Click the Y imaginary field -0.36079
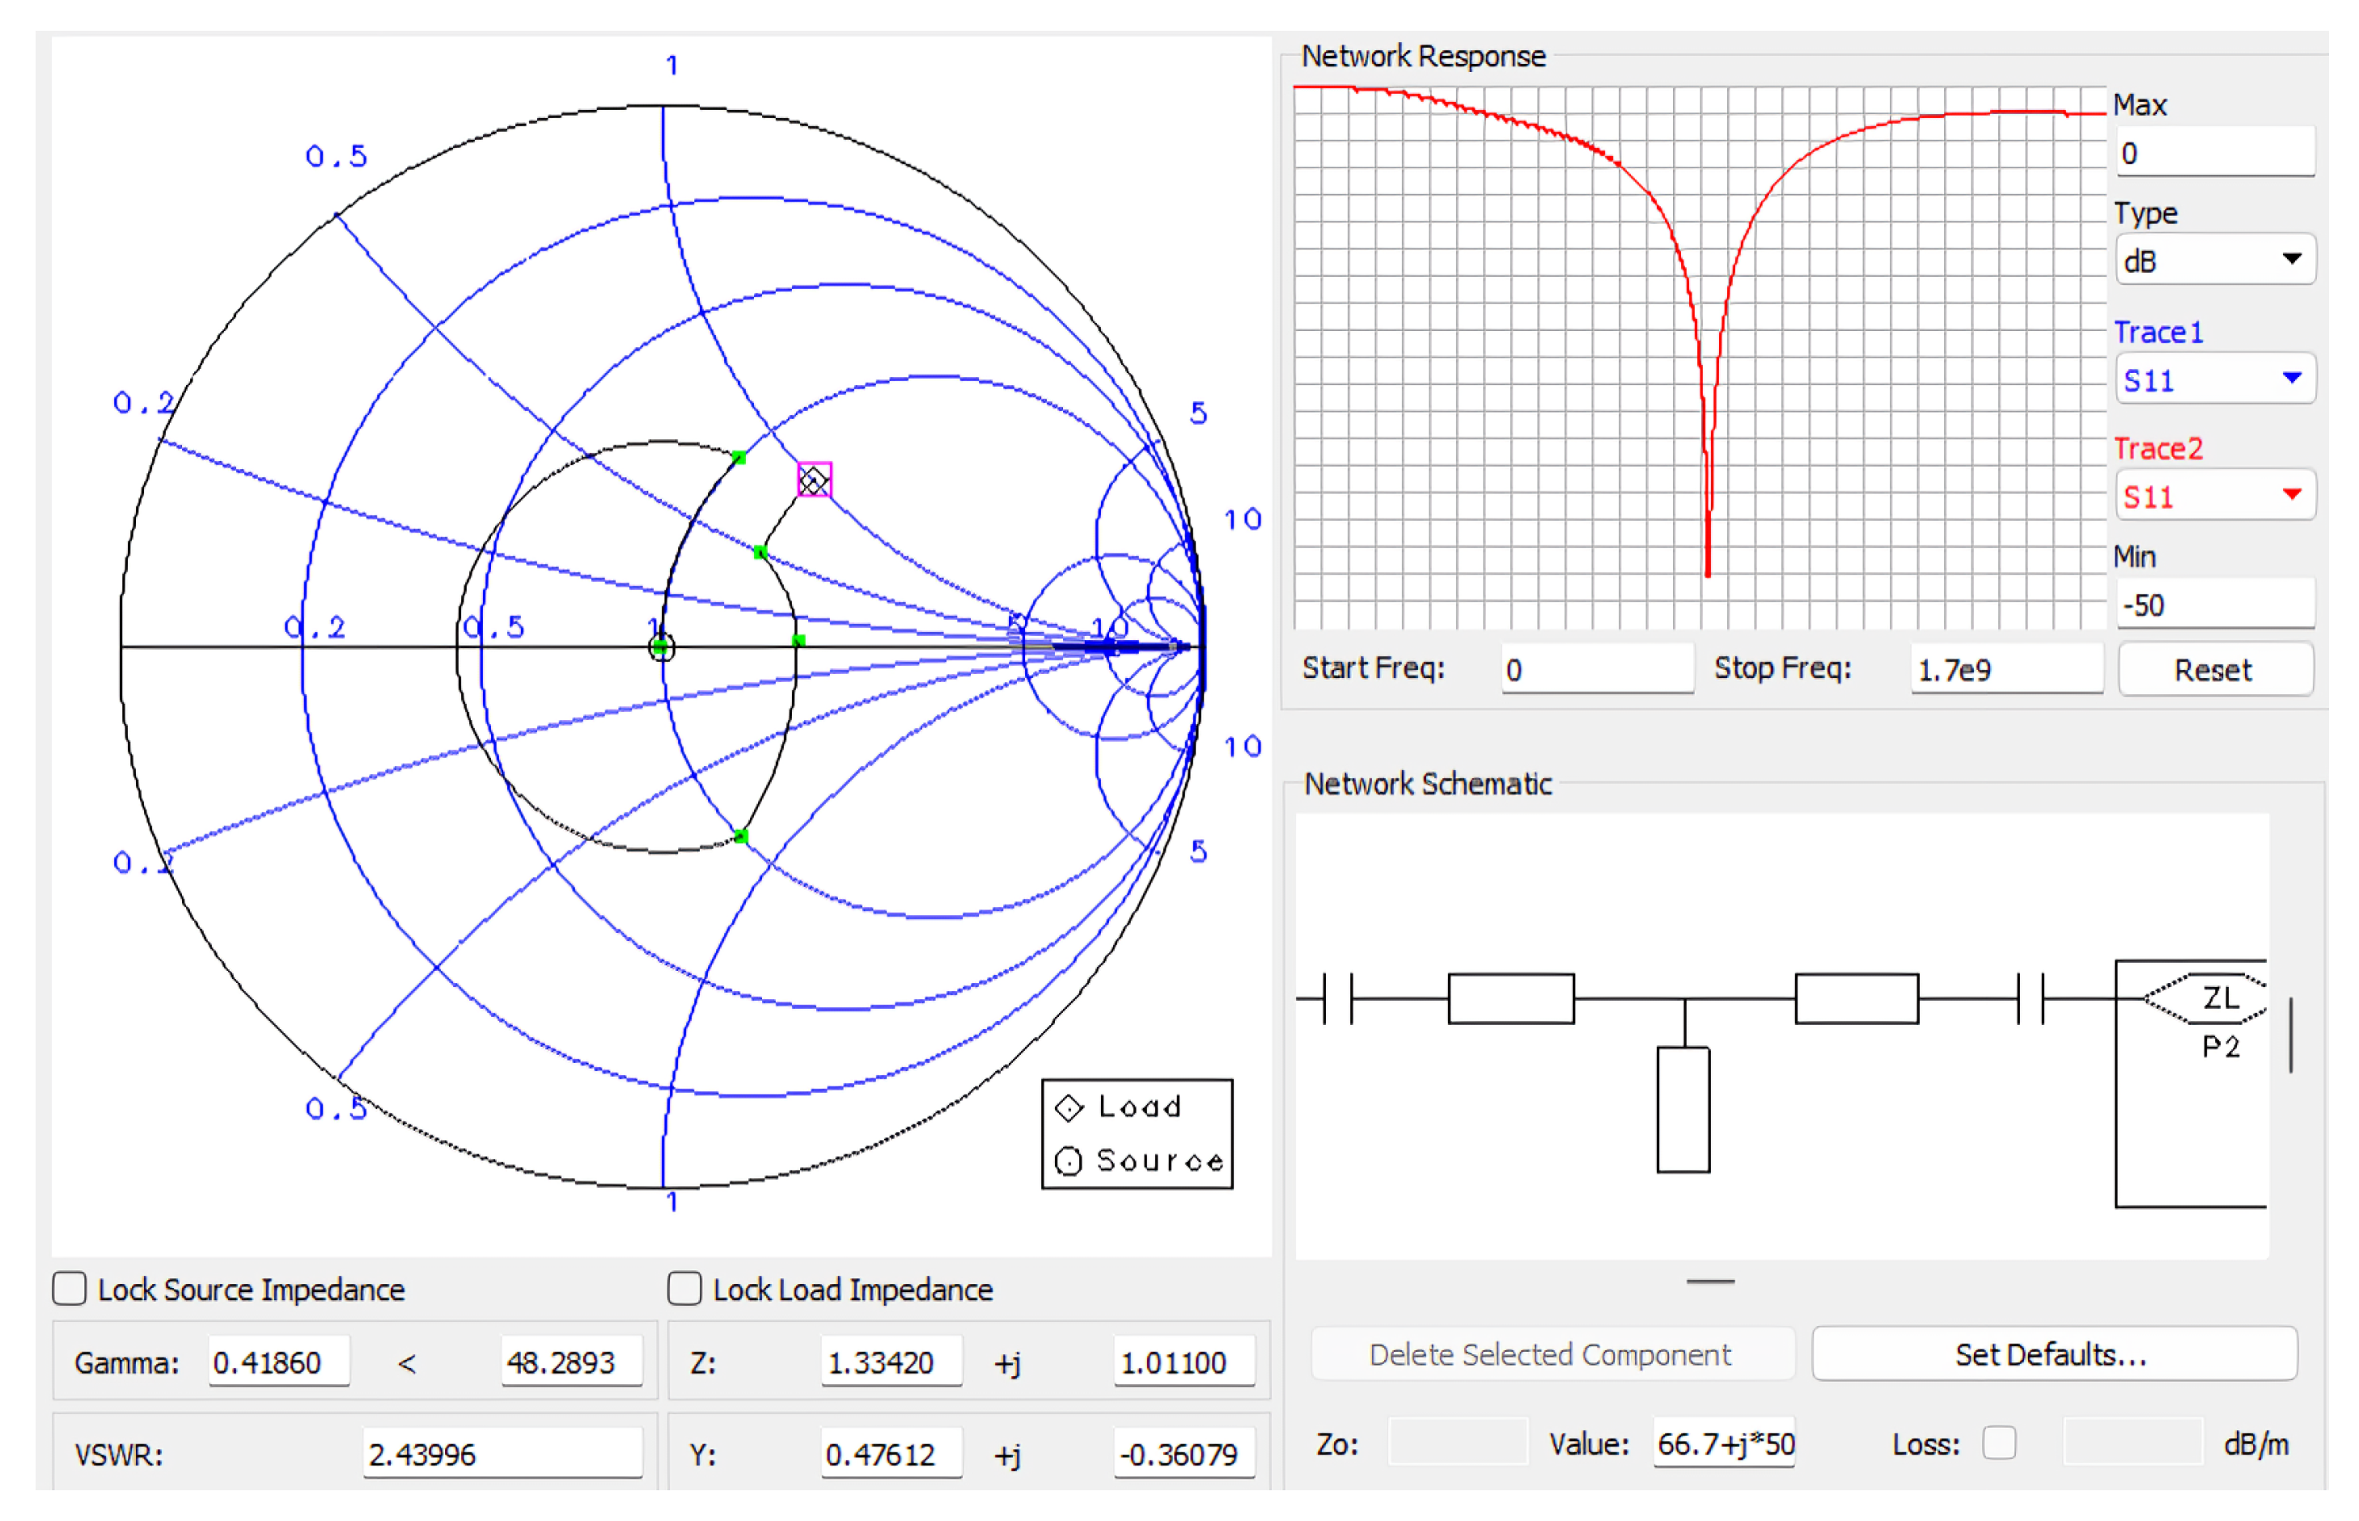 (1184, 1454)
